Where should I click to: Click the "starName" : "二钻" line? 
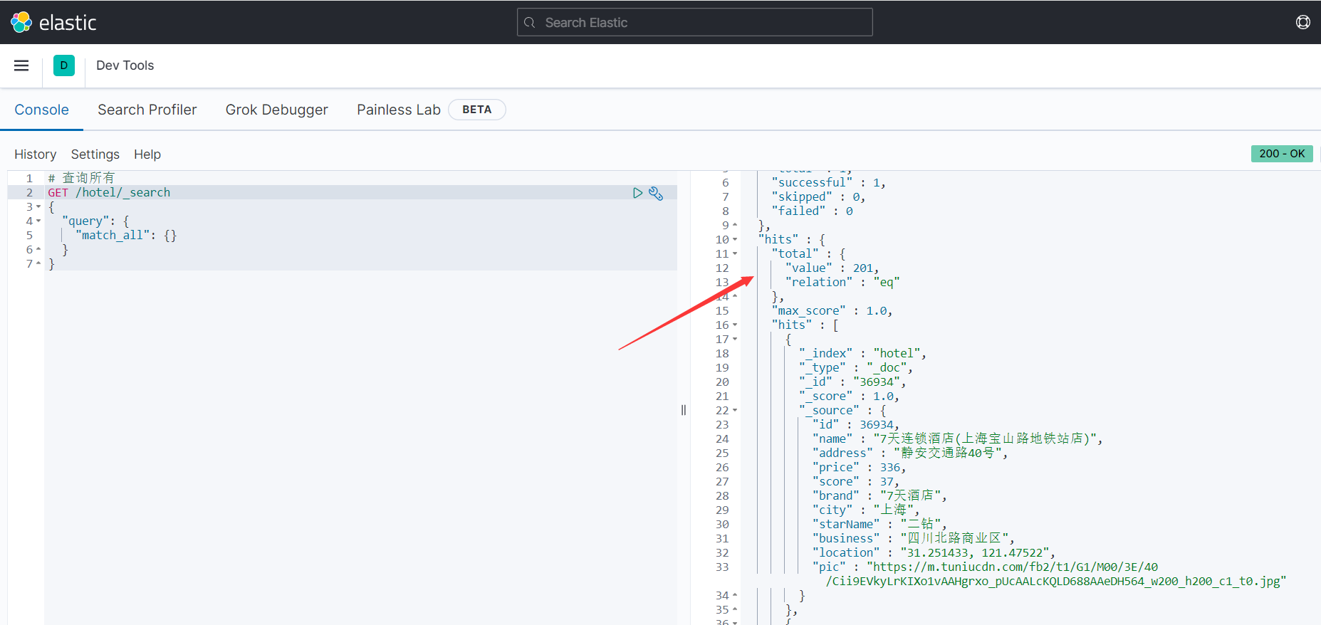tap(879, 525)
